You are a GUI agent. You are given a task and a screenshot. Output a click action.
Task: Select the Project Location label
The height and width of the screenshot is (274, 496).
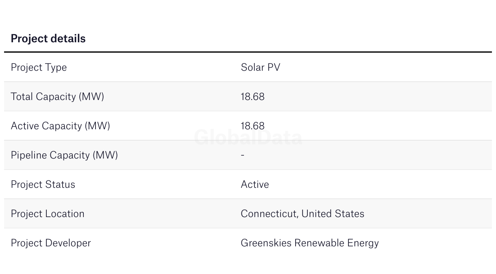pyautogui.click(x=48, y=213)
